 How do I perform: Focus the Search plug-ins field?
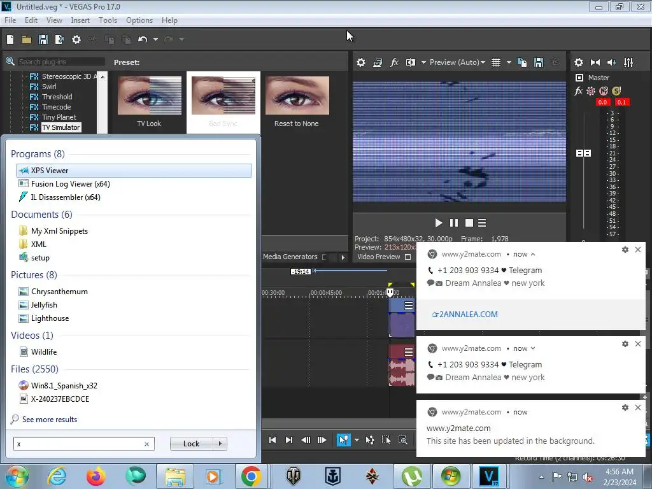61,62
